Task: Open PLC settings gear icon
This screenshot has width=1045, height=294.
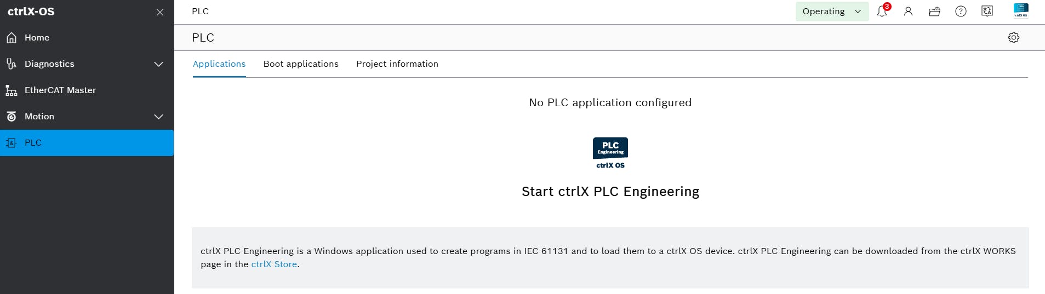Action: pos(1014,37)
